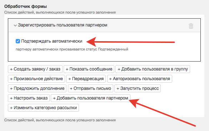This screenshot has width=209, height=131.
Task: Add the 'Произвольное действие' action
Action: [36, 79]
